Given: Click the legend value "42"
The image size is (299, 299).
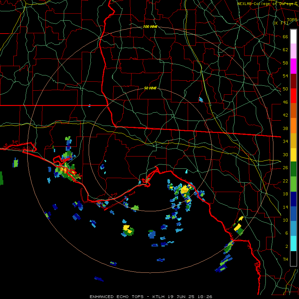Looking at the screenshot, I should click(x=285, y=115).
